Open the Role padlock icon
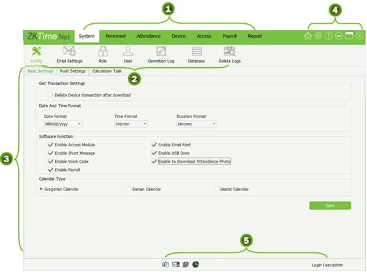This screenshot has height=272, width=367. 103,51
